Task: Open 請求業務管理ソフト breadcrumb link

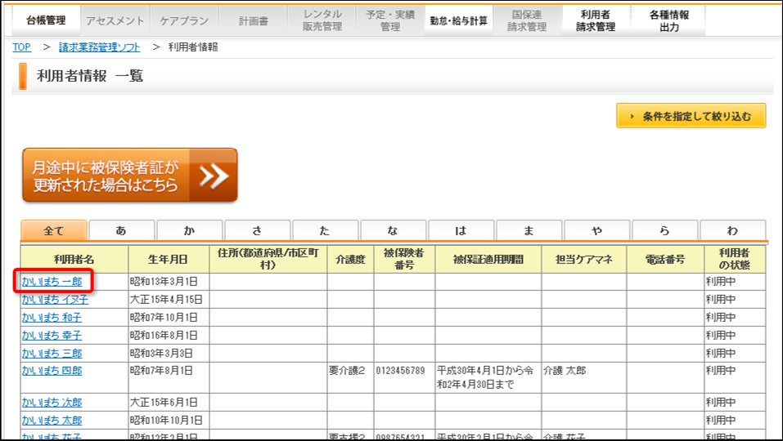Action: point(99,47)
